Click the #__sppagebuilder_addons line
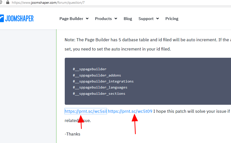231x143 pixels. point(97,75)
